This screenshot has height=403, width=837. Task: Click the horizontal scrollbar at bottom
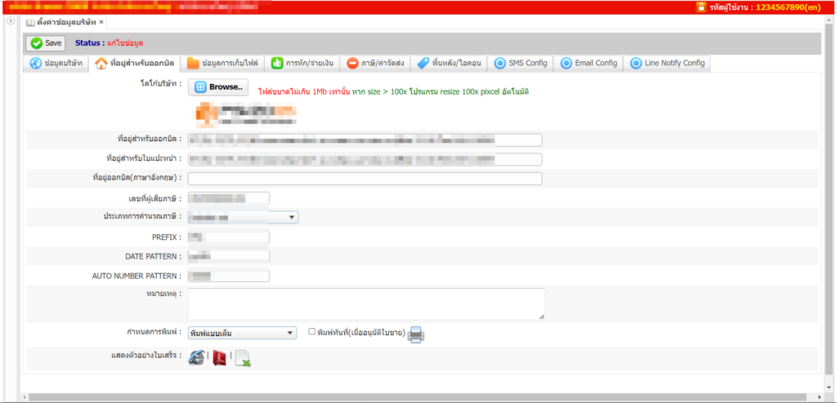[x=409, y=397]
